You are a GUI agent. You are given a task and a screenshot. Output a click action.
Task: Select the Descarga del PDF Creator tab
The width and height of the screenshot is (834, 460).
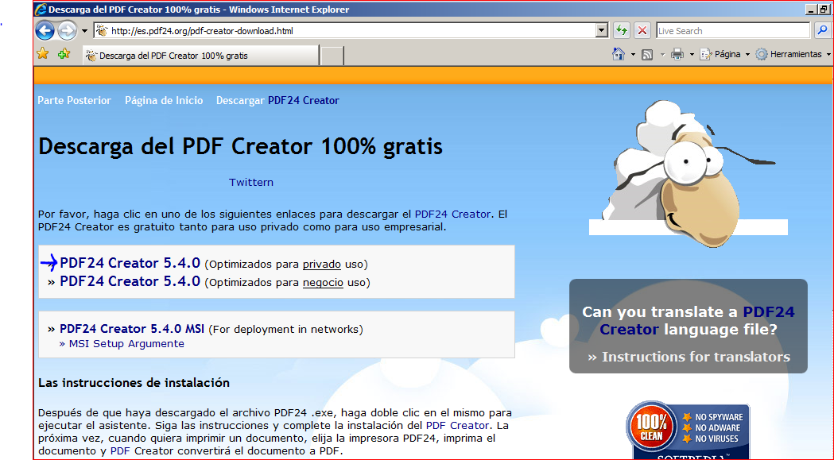coord(200,56)
